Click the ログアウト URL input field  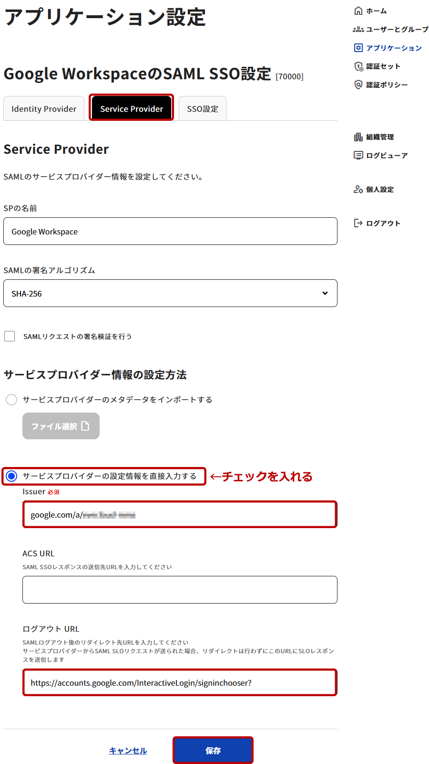(180, 683)
